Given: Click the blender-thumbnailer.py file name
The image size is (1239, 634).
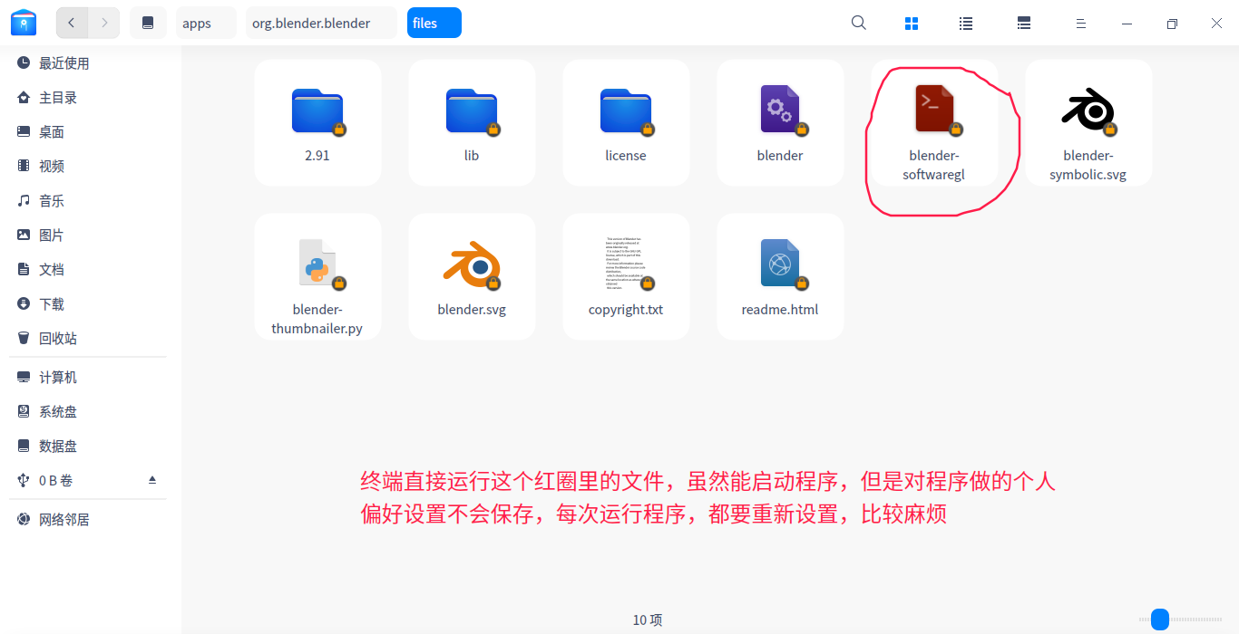Looking at the screenshot, I should tap(317, 319).
